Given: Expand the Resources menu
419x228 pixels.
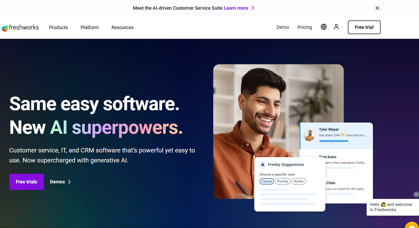Looking at the screenshot, I should pyautogui.click(x=122, y=27).
